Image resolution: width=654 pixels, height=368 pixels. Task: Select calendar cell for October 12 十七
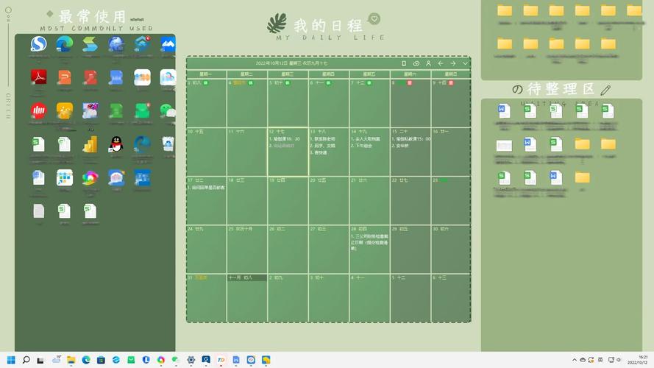288,152
